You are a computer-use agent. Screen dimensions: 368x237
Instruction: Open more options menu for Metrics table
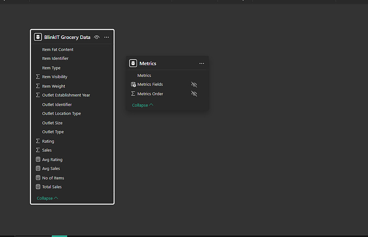coord(202,64)
